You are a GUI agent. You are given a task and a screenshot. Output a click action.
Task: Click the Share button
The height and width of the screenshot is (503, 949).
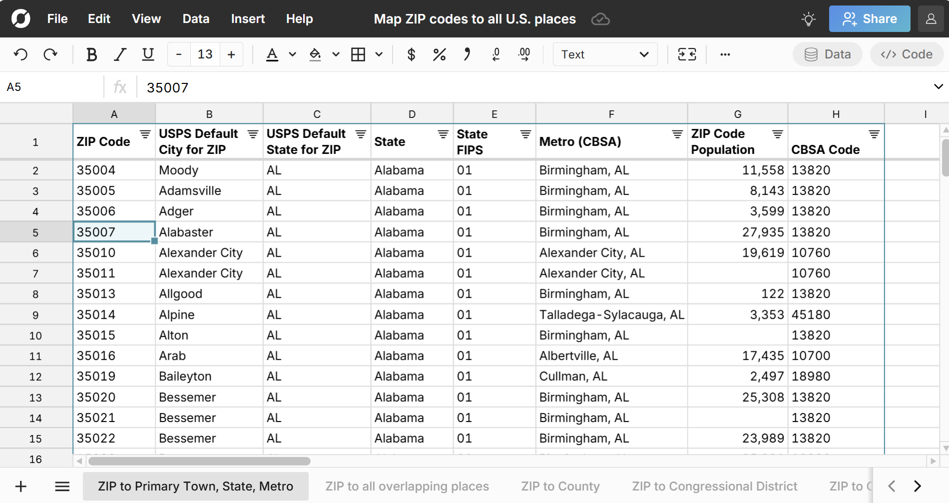[869, 19]
